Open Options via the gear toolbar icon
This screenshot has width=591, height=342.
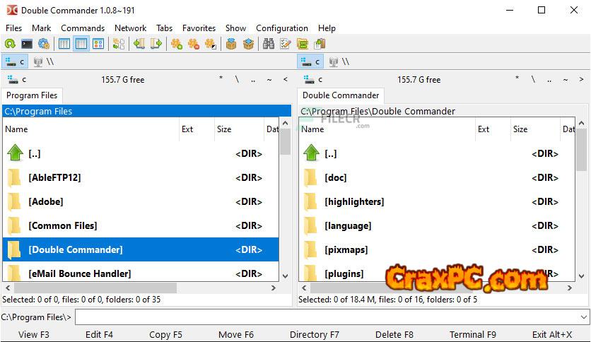(x=43, y=44)
